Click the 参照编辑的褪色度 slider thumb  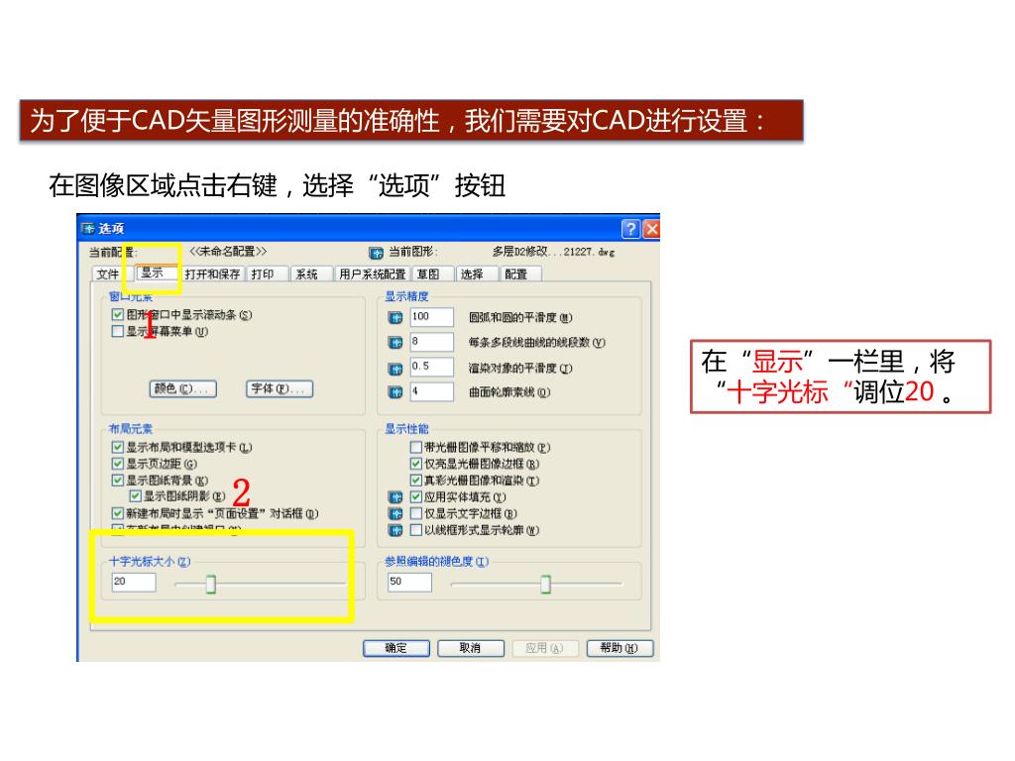[x=546, y=584]
